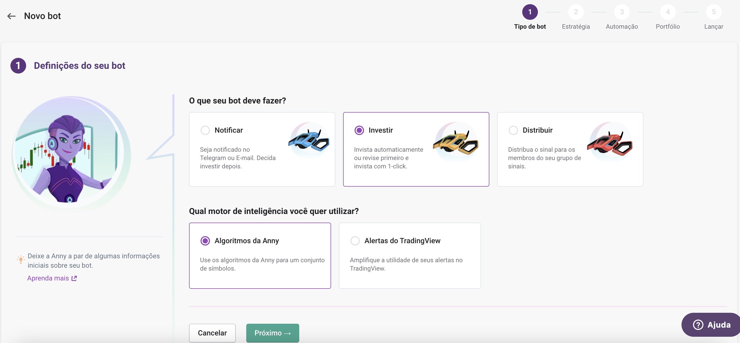740x343 pixels.
Task: Click the Cancelar button
Action: [212, 333]
